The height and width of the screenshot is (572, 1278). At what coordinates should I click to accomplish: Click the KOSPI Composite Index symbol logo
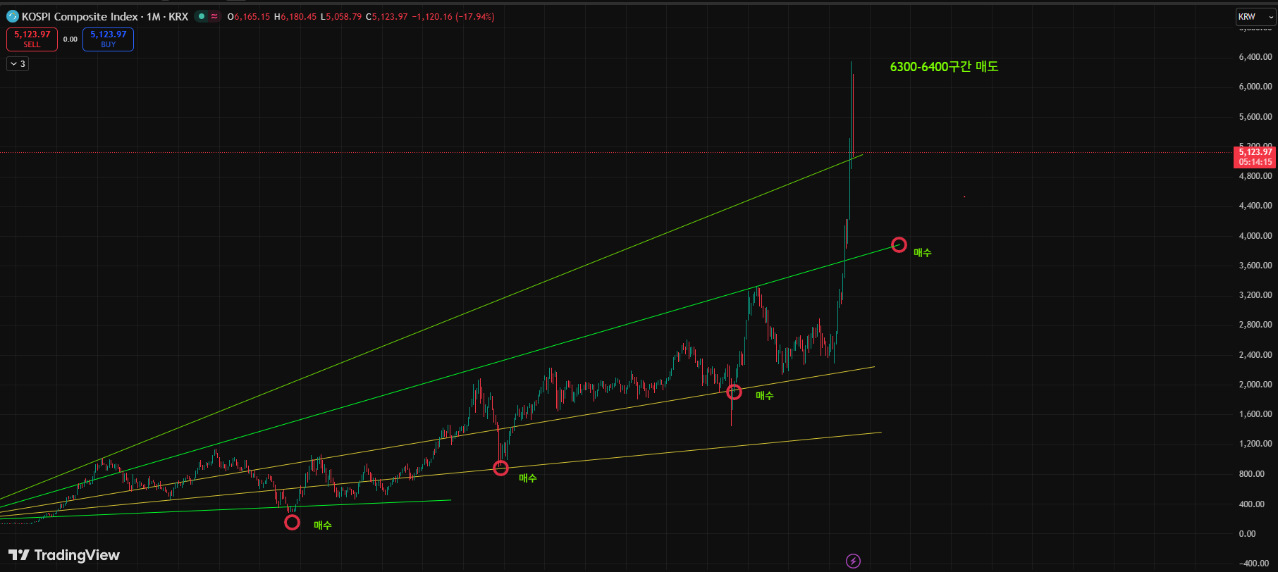point(12,16)
